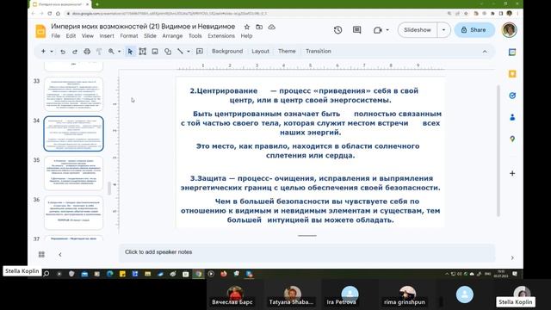Star the presentation title
The image size is (551, 310).
247,27
